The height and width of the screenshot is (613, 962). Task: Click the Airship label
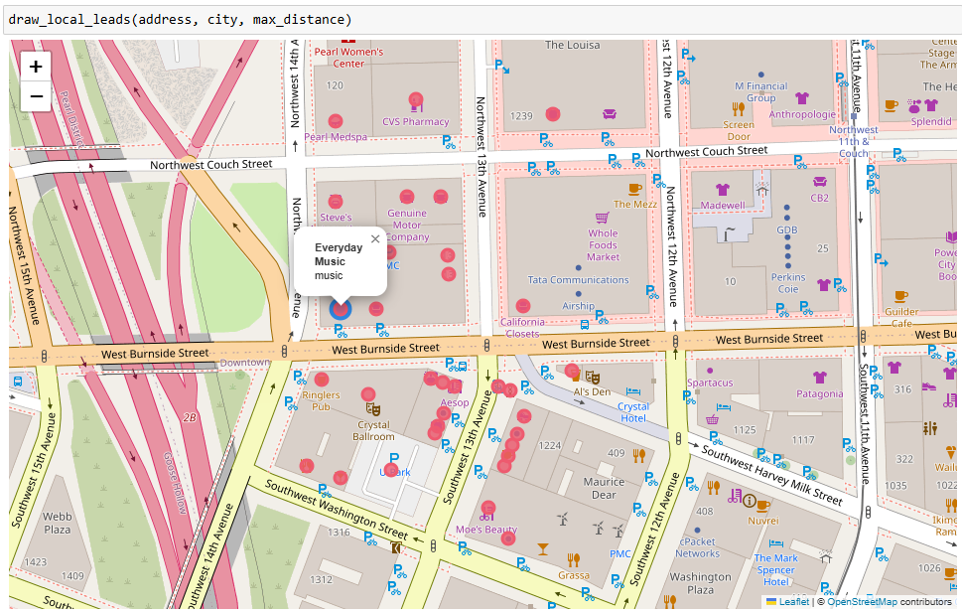point(578,306)
